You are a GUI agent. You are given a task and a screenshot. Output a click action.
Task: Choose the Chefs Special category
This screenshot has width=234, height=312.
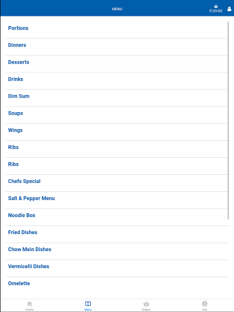[117, 182]
